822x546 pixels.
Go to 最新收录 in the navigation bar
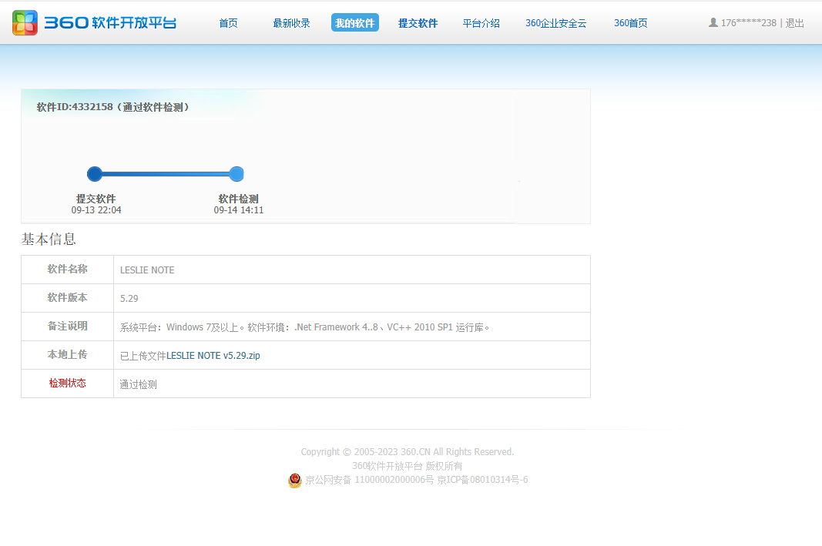tap(291, 23)
